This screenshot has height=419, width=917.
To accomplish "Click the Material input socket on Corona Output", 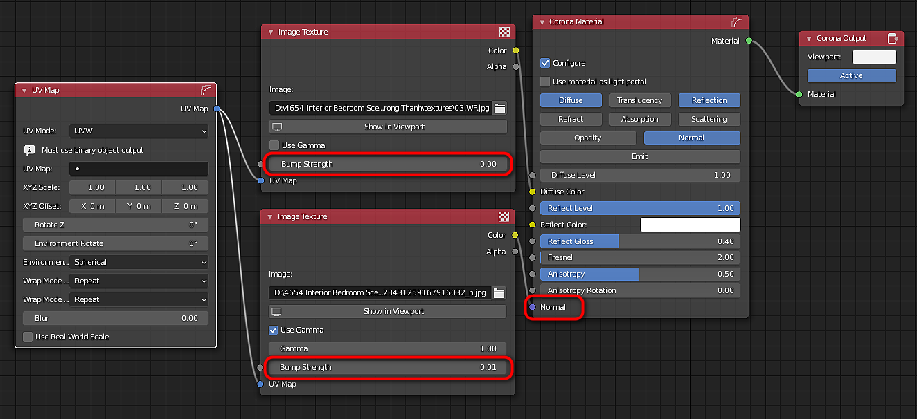I will tap(799, 94).
